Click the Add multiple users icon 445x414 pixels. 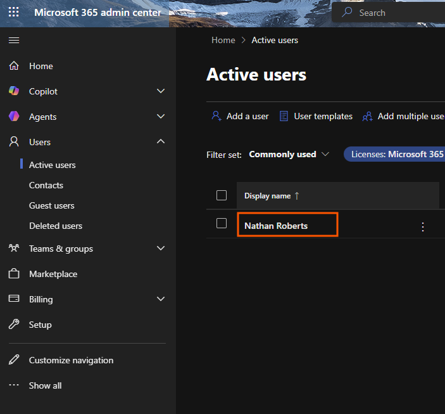tap(368, 116)
